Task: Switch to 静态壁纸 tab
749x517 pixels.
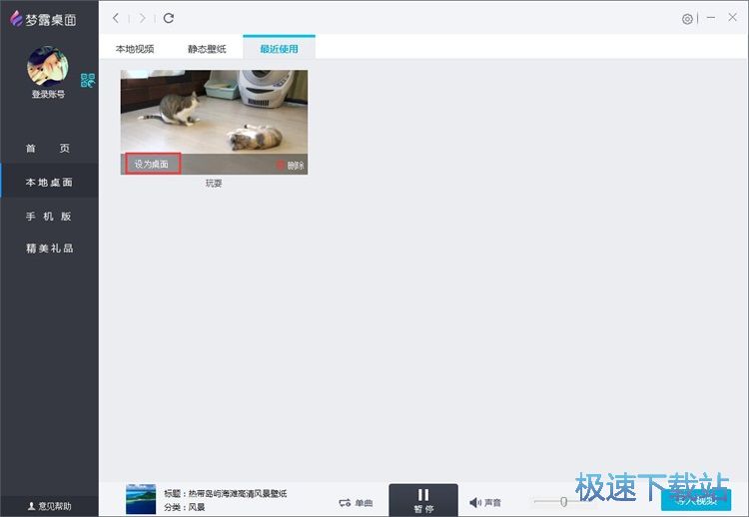Action: click(207, 49)
